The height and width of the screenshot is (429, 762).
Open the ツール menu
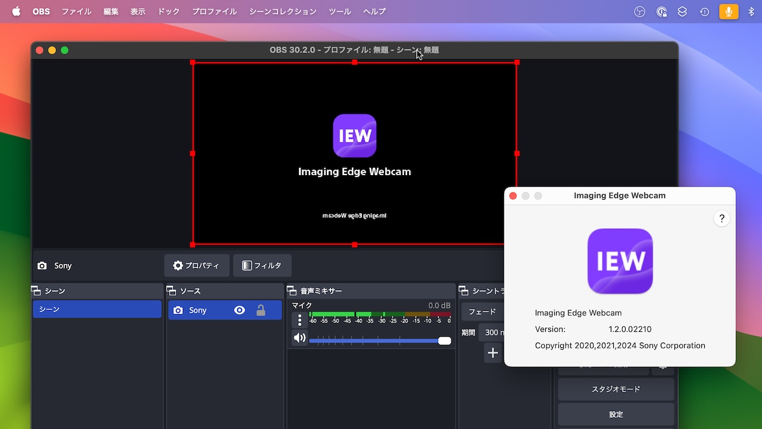pyautogui.click(x=340, y=11)
